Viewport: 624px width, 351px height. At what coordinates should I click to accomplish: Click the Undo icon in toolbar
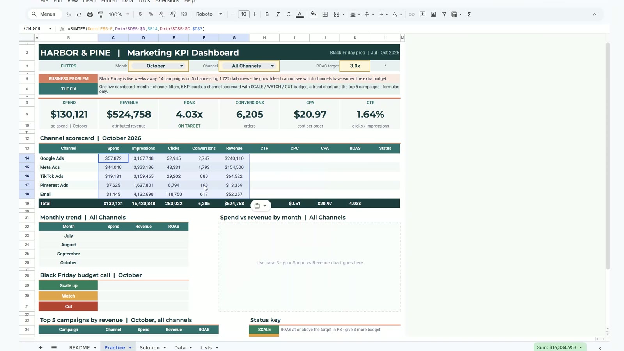point(68,14)
